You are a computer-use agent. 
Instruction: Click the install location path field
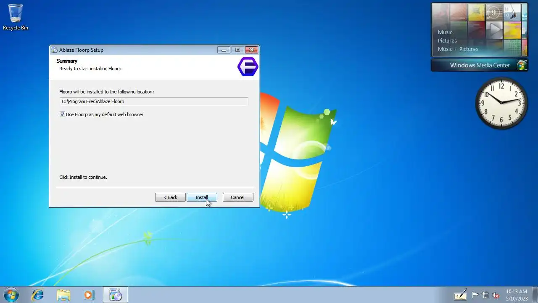pos(154,101)
